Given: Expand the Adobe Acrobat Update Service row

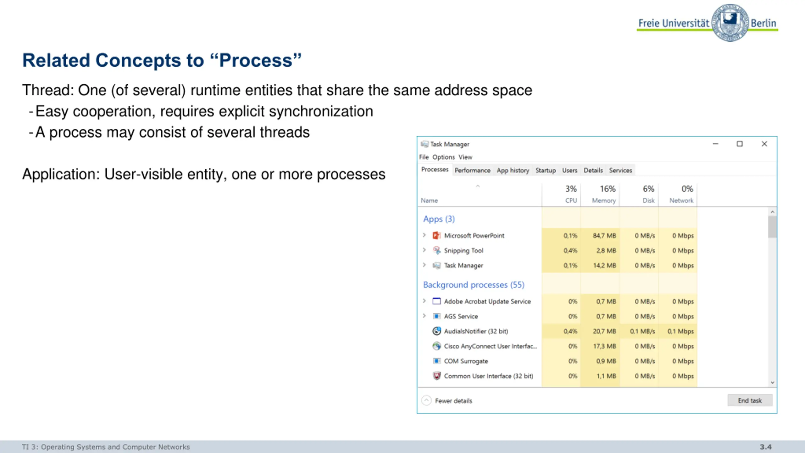Looking at the screenshot, I should point(424,301).
